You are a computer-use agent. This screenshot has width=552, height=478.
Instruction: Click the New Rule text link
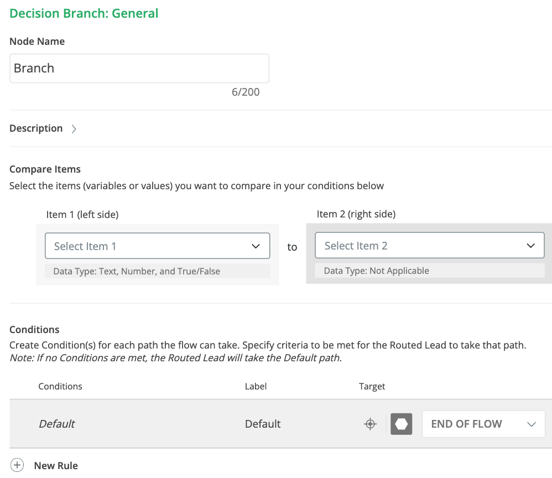pyautogui.click(x=56, y=465)
